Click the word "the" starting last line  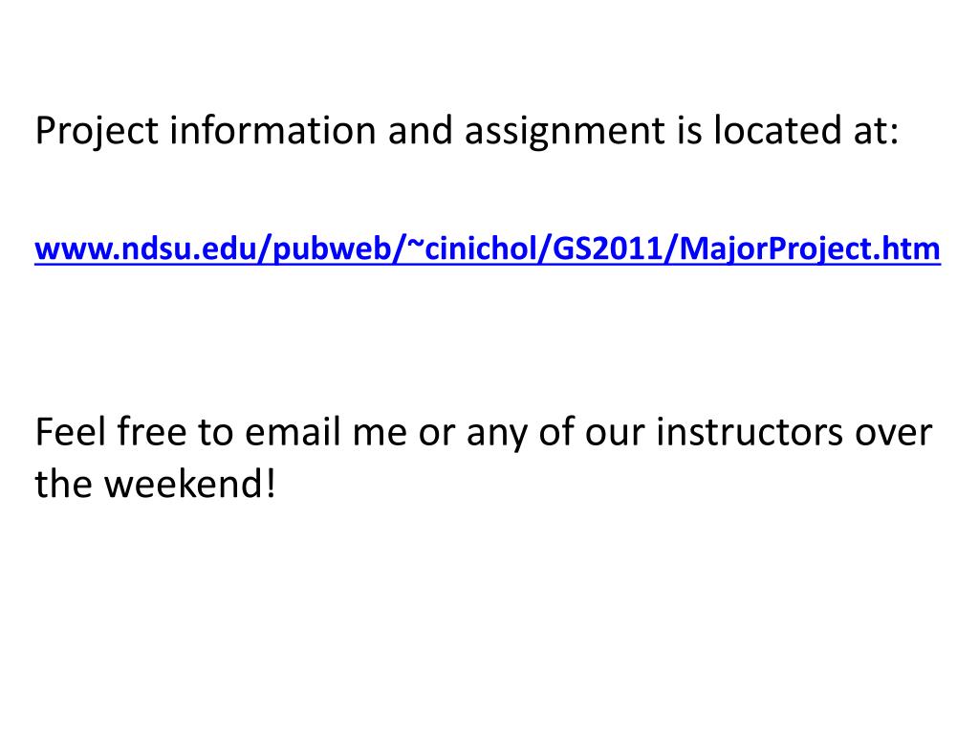[x=64, y=485]
